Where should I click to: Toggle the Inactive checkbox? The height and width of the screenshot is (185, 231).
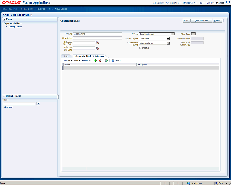[140, 48]
